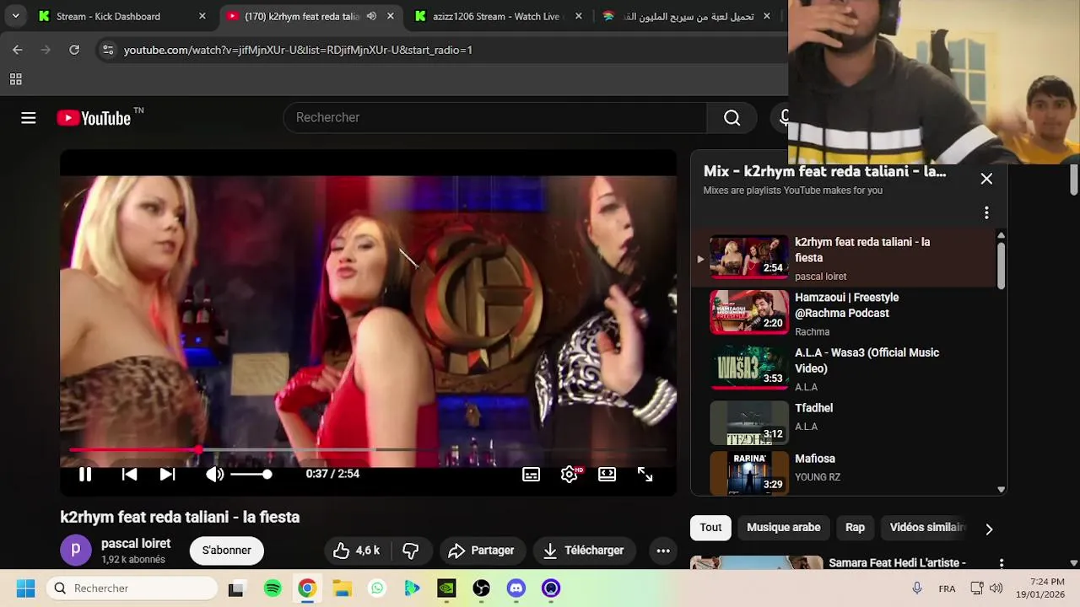The height and width of the screenshot is (607, 1080).
Task: Select the Tout filter chip
Action: [710, 528]
